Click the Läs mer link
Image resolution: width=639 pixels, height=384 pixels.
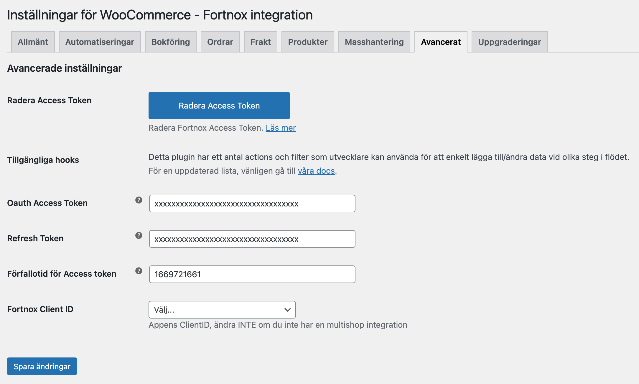click(x=281, y=128)
